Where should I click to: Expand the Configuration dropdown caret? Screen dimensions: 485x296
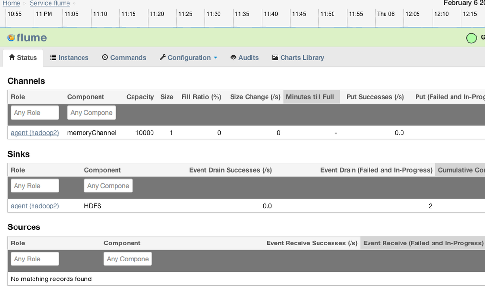pyautogui.click(x=215, y=58)
